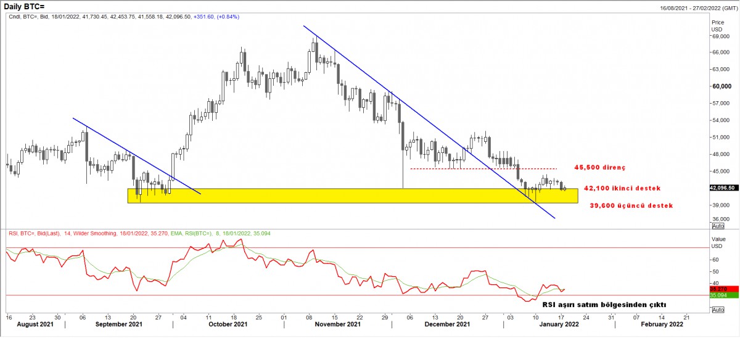The height and width of the screenshot is (338, 740).
Task: Select the '42,100 ikinci destek' annotation
Action: point(622,188)
